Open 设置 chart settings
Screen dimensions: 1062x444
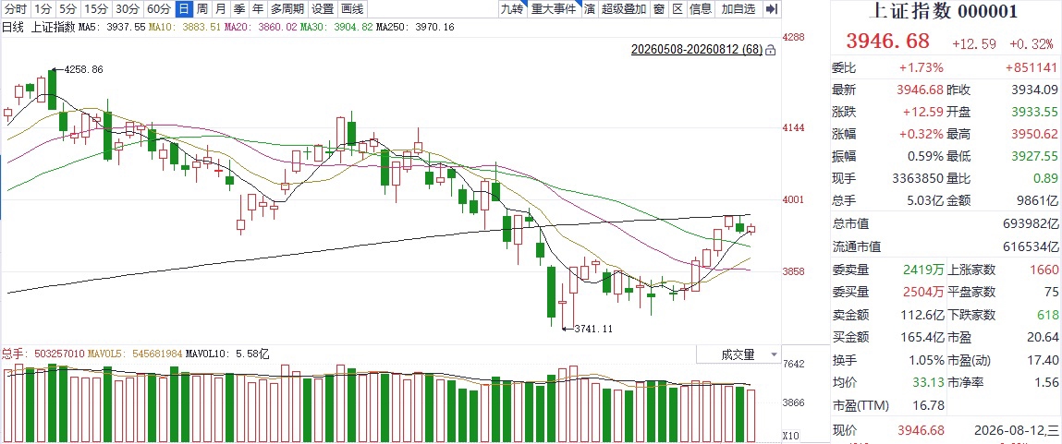323,9
